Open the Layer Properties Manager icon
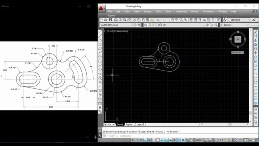This screenshot has height=146, width=259. (146, 25)
